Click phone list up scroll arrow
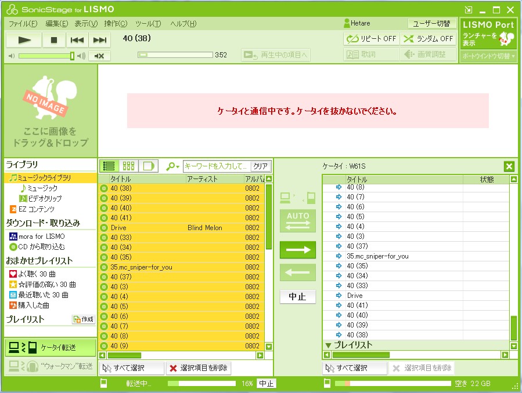The height and width of the screenshot is (393, 522). (x=514, y=179)
